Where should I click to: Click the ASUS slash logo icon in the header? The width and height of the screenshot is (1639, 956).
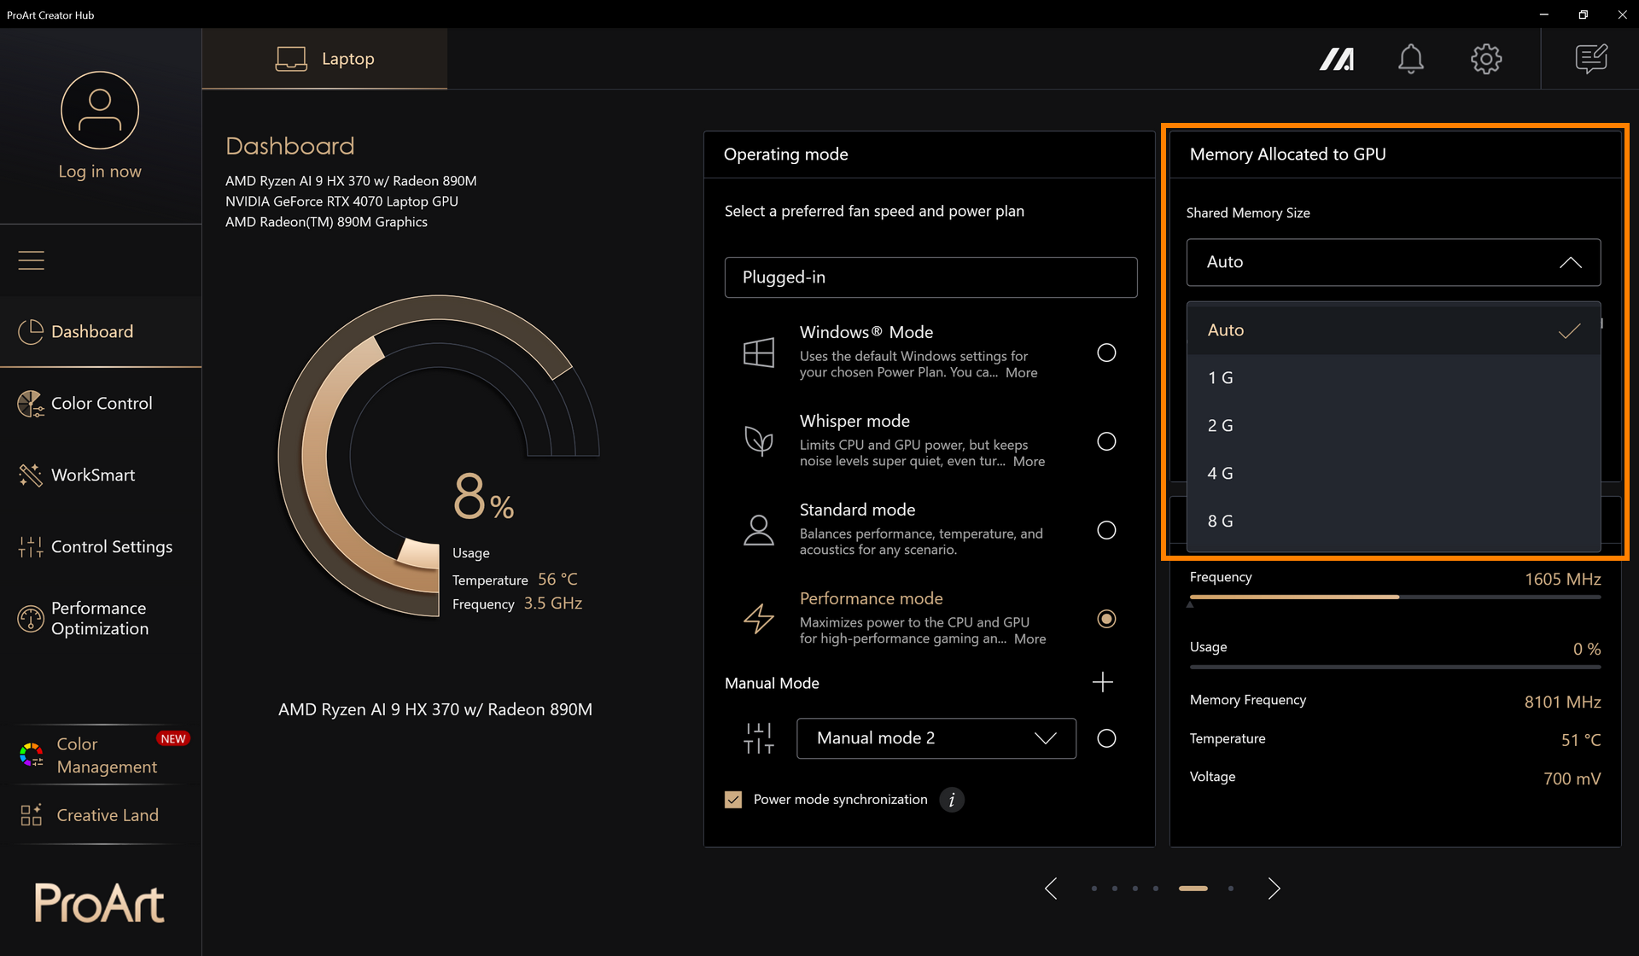1337,59
